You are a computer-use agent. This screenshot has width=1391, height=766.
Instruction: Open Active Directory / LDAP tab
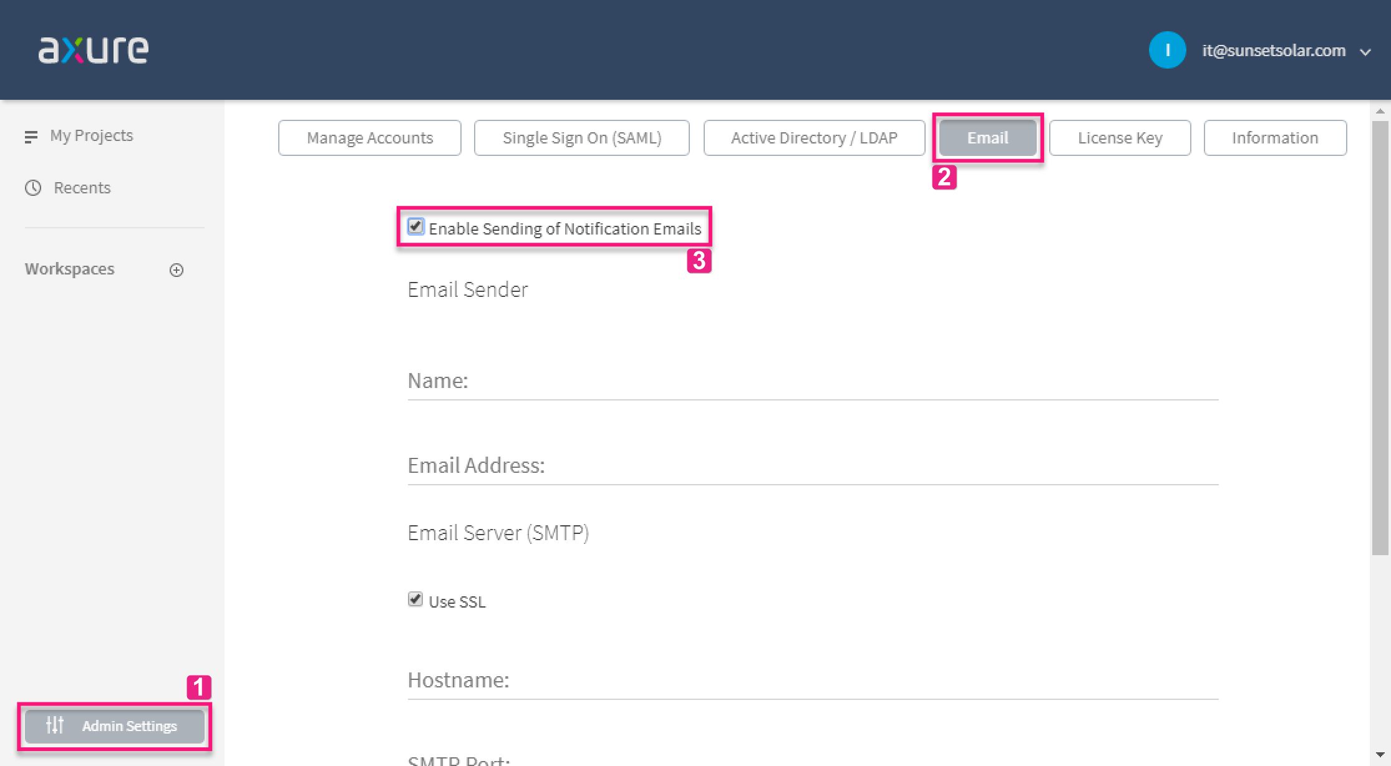(814, 138)
